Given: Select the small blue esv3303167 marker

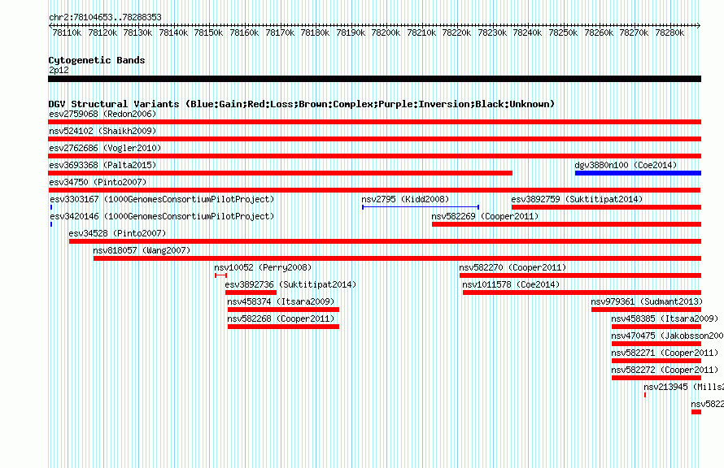Looking at the screenshot, I should tap(51, 207).
